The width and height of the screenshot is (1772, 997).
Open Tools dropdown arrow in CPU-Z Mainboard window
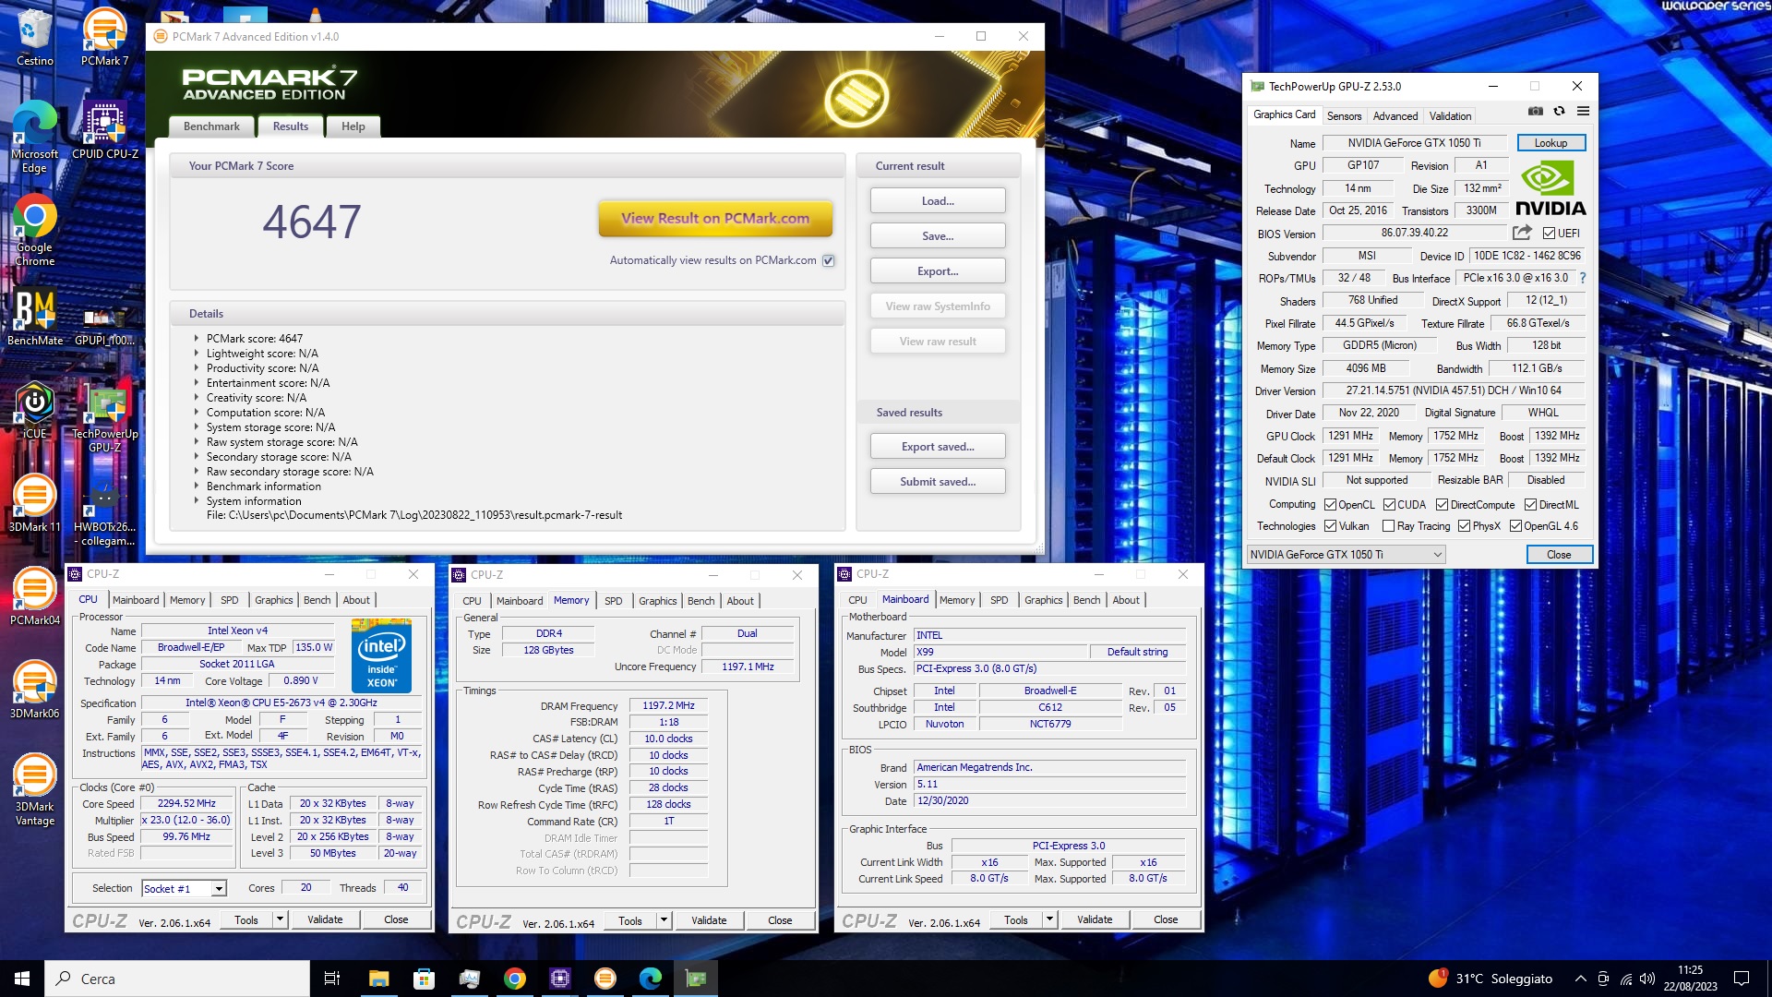pos(1049,919)
